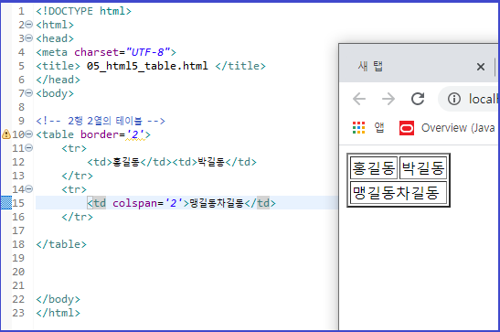500x332 pixels.
Task: Click the 홍길동 table cell in browser
Action: [x=374, y=167]
